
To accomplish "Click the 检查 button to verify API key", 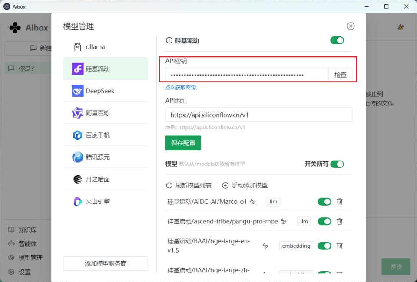I will click(341, 75).
